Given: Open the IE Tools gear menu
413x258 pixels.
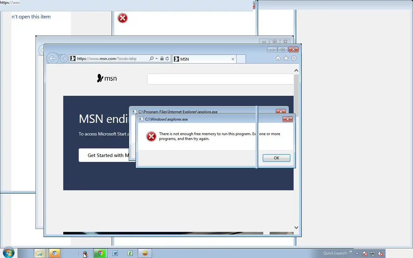Looking at the screenshot, I should [x=294, y=58].
